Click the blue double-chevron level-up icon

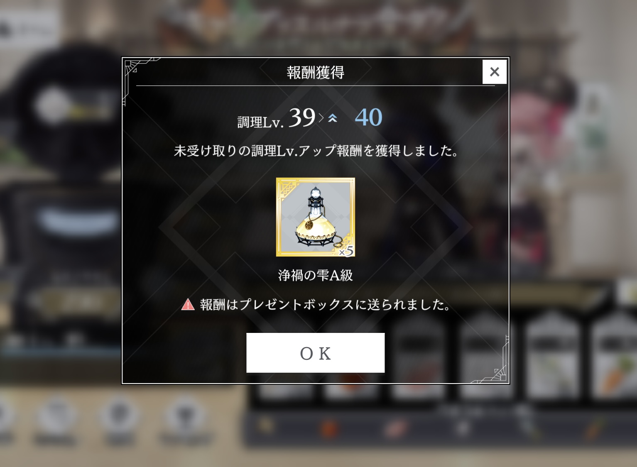[x=332, y=118]
